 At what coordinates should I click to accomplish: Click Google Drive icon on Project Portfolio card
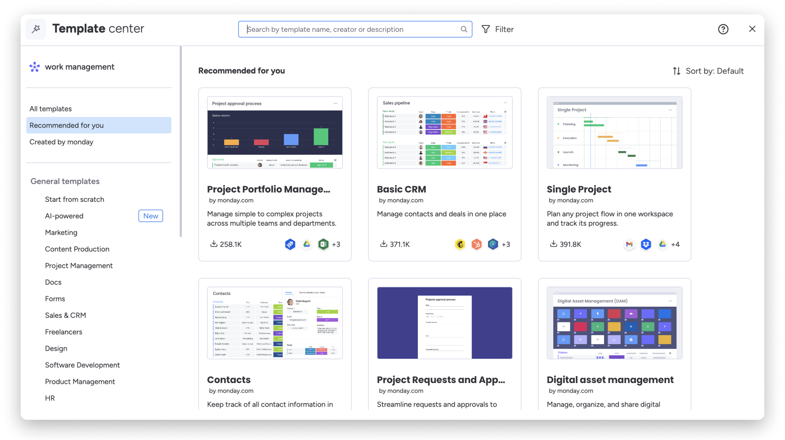point(307,244)
